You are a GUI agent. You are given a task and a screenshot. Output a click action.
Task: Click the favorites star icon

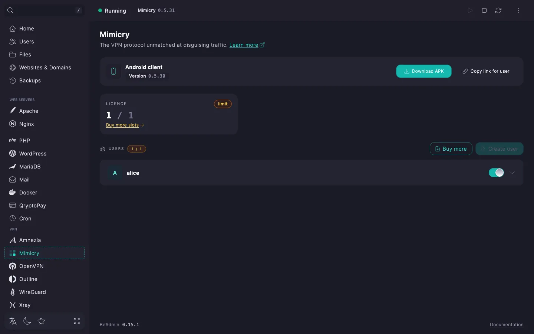[x=41, y=321]
